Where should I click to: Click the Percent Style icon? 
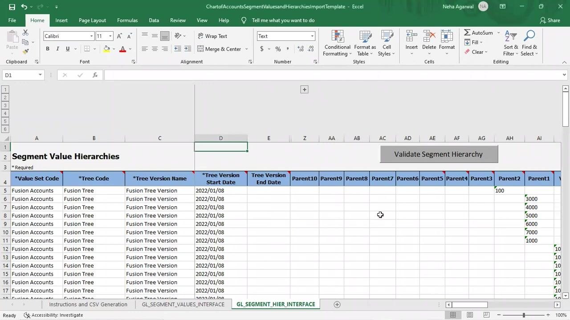(x=278, y=49)
